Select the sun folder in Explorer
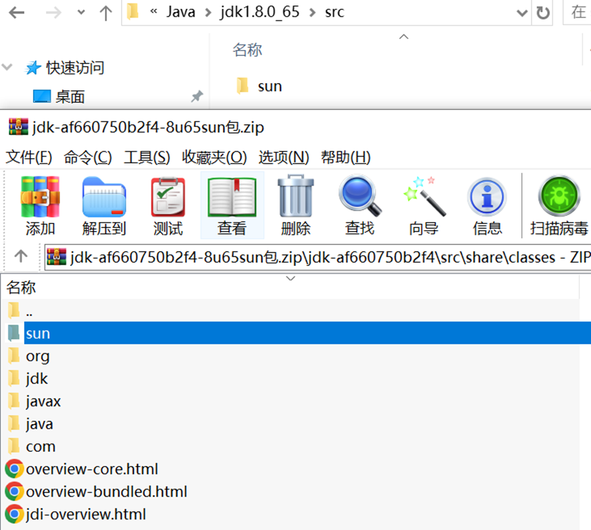Screen dimensions: 591x530 [x=269, y=86]
